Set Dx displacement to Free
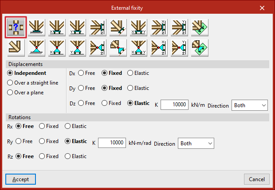The width and height of the screenshot is (275, 190). 86,73
